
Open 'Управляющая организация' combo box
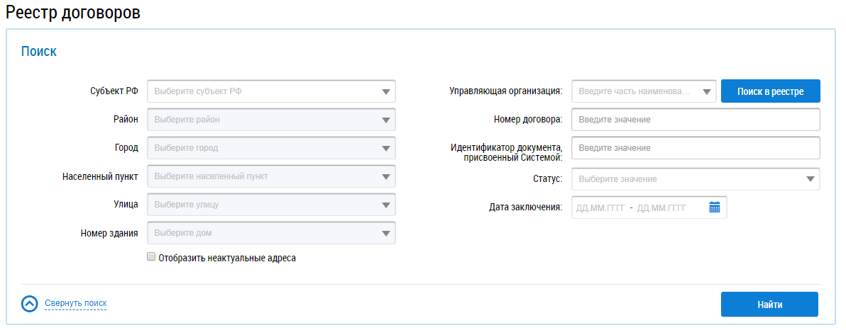[x=644, y=91]
